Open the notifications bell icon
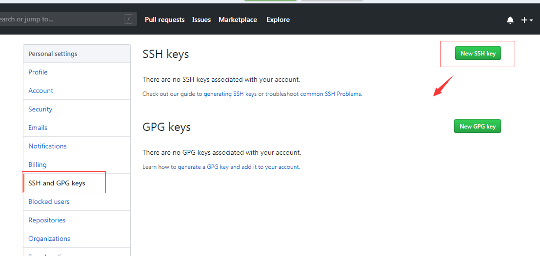540x256 pixels. (x=510, y=20)
